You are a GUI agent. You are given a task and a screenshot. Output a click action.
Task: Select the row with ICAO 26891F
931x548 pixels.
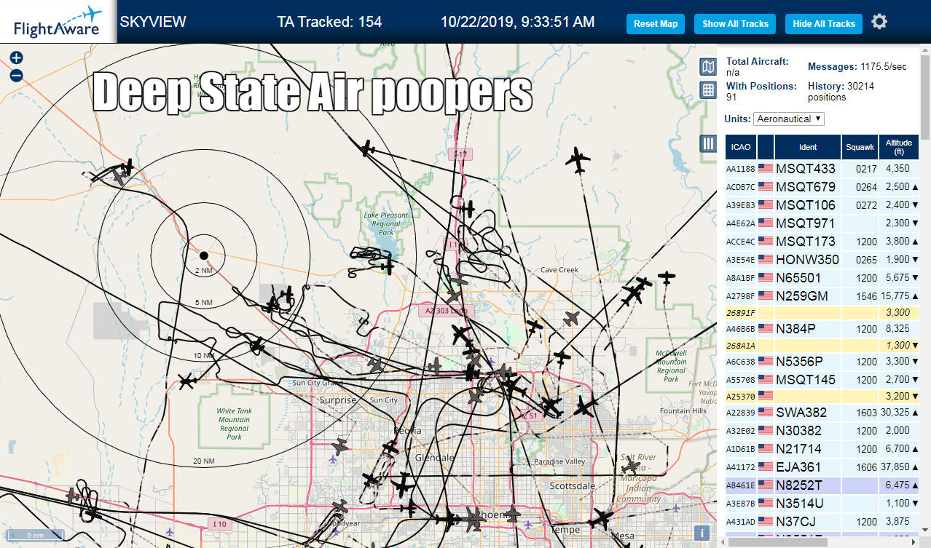[x=822, y=312]
